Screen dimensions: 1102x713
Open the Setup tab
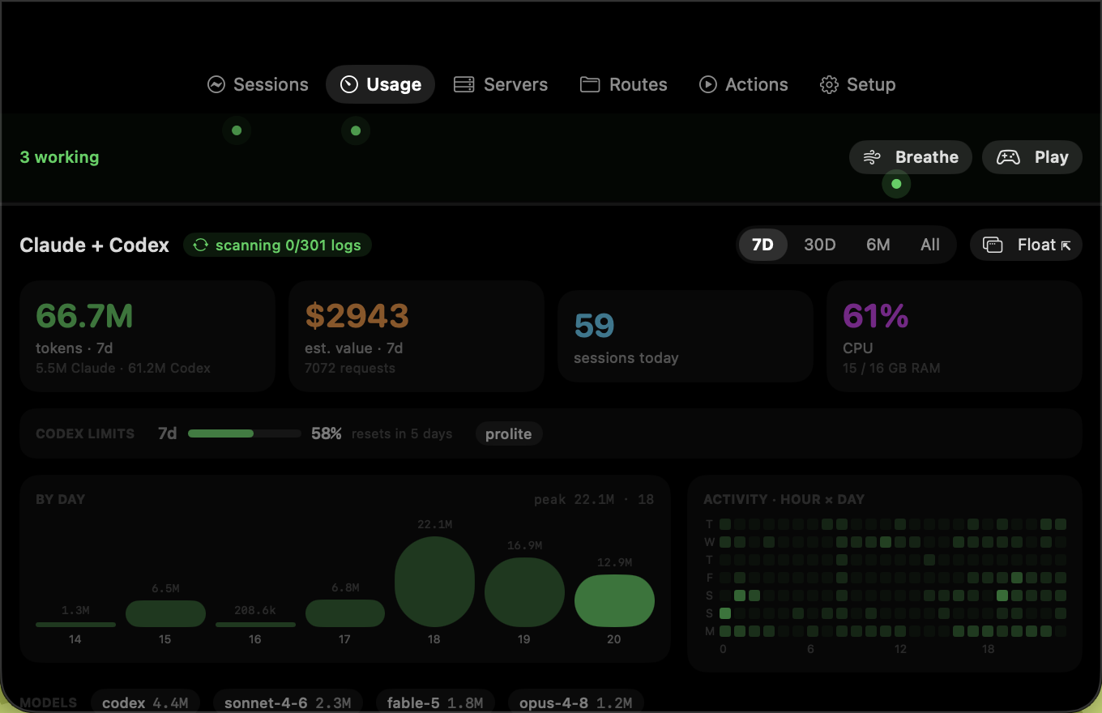point(857,84)
